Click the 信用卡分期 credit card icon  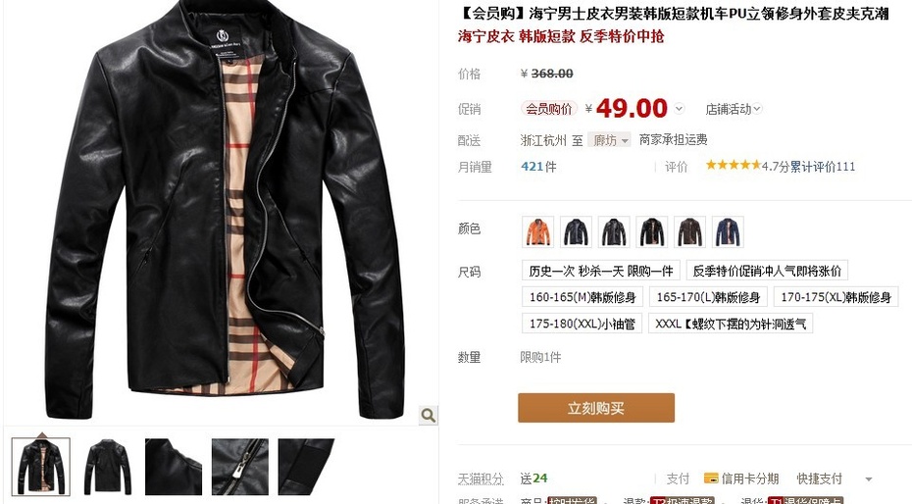pyautogui.click(x=711, y=479)
